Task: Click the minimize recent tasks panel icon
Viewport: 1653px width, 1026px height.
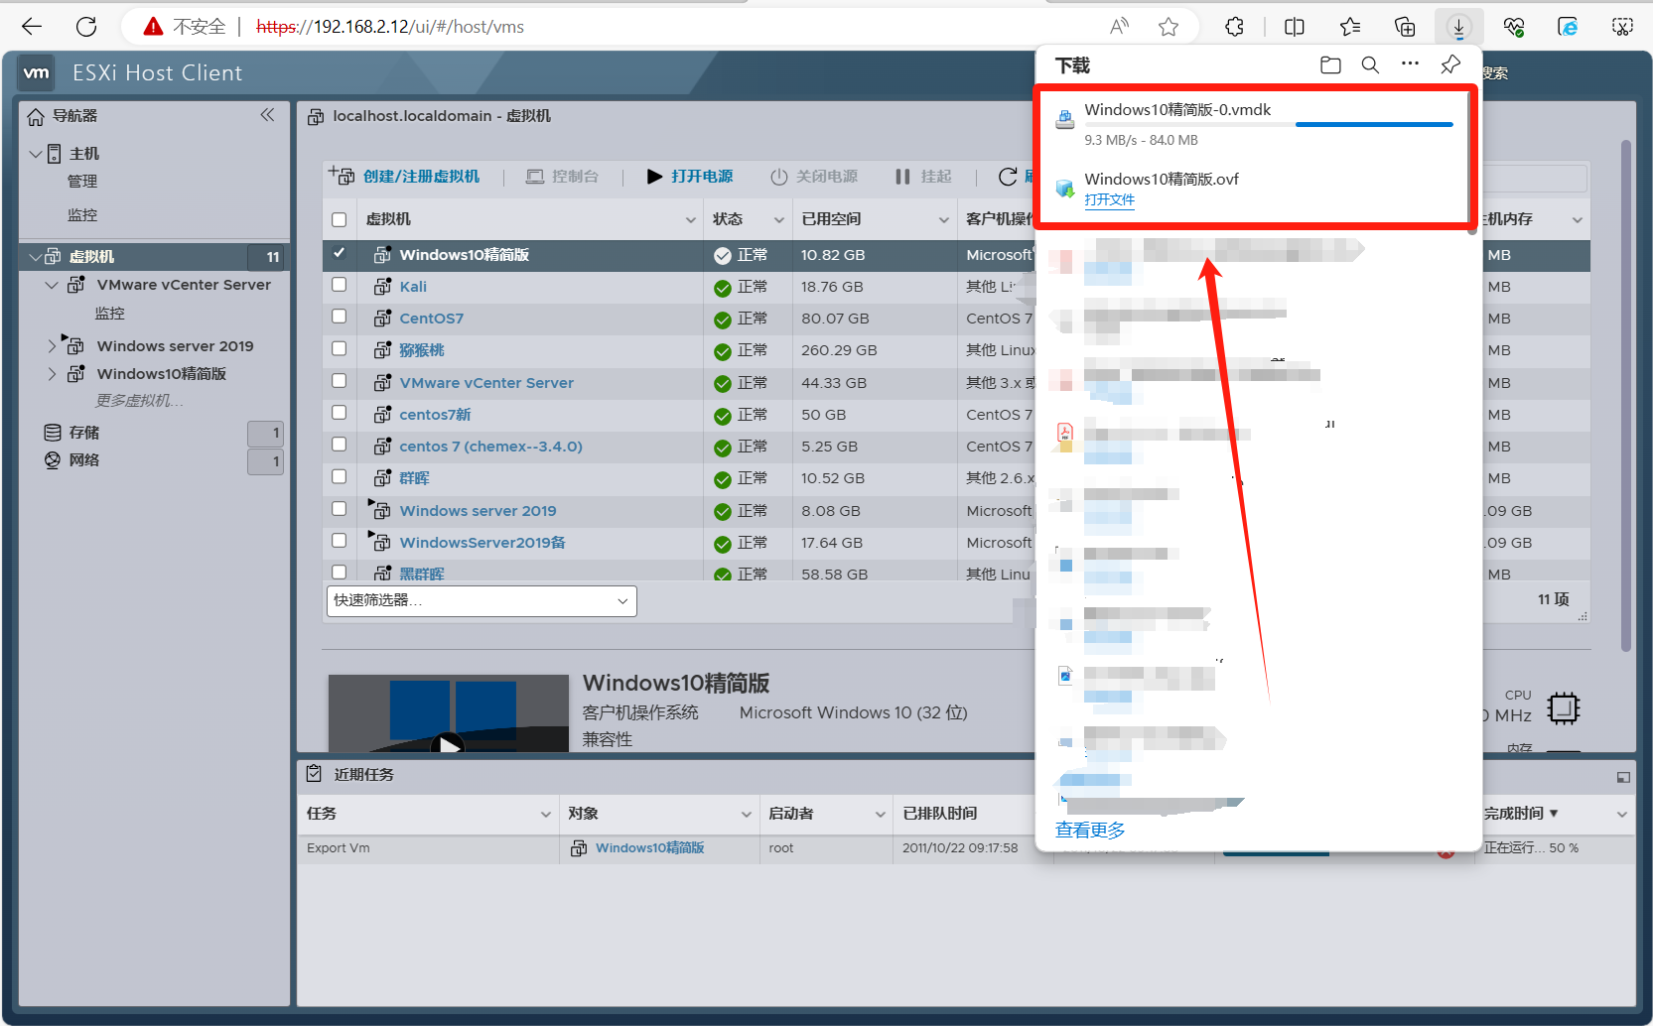Action: click(1623, 777)
